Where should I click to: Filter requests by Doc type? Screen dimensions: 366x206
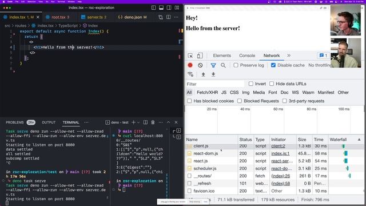click(284, 93)
